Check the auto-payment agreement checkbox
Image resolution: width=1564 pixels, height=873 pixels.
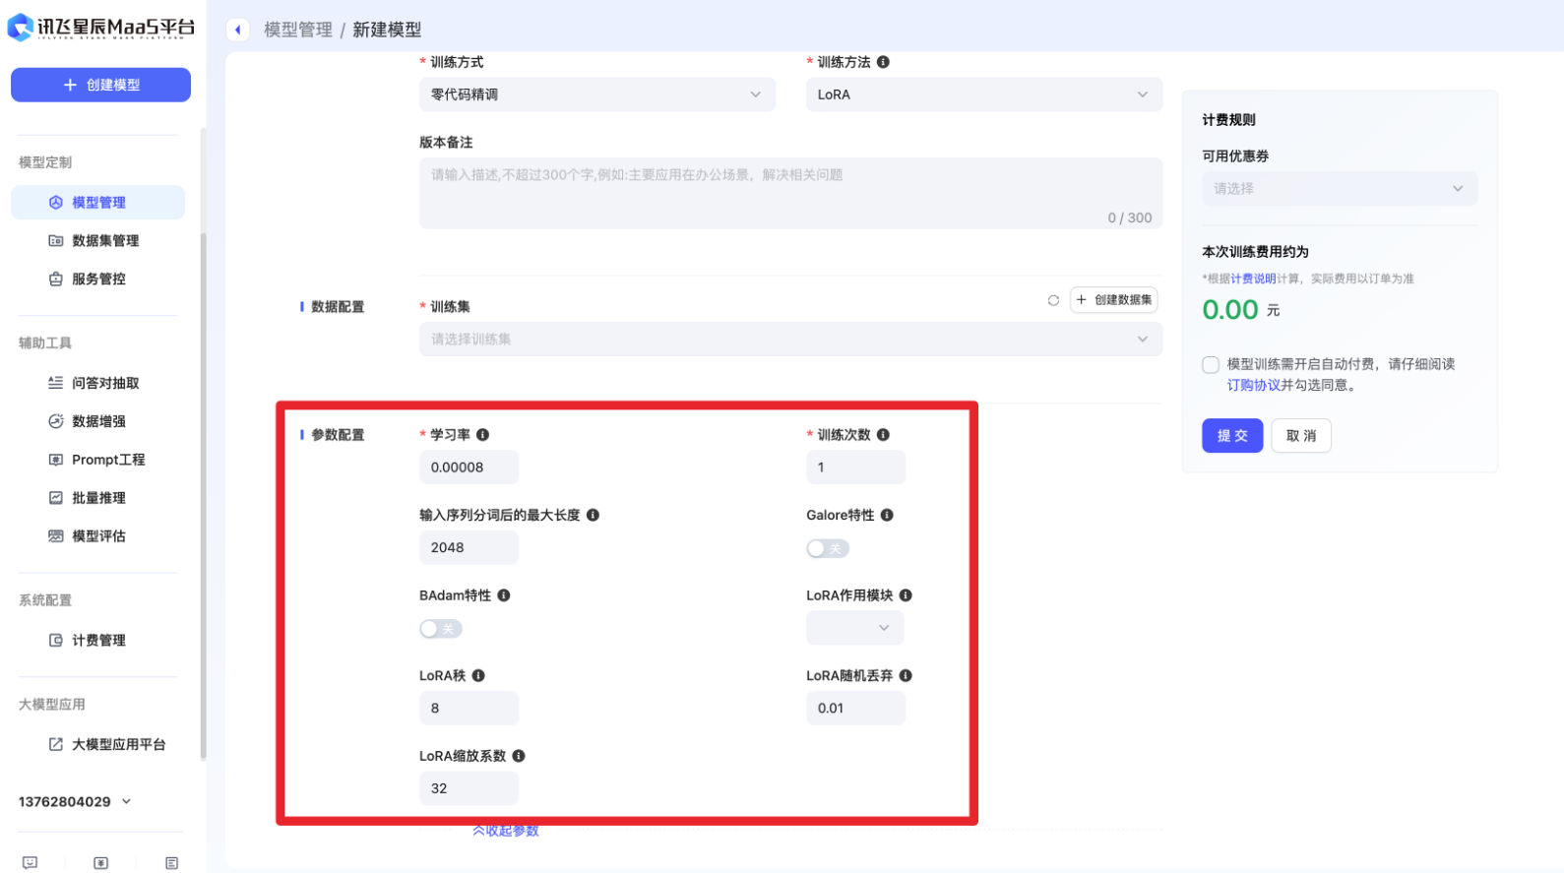(1211, 365)
